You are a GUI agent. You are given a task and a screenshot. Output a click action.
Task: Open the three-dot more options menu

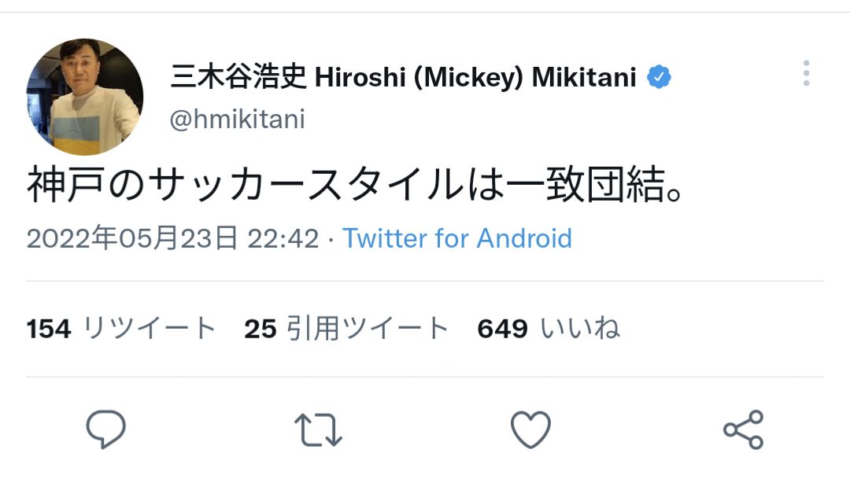coord(806,73)
